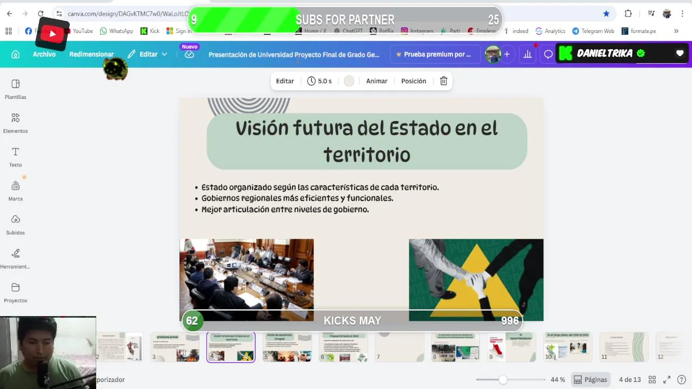Viewport: 692px width, 389px height.
Task: Adjust the zoom slider handle
Action: coord(503,380)
